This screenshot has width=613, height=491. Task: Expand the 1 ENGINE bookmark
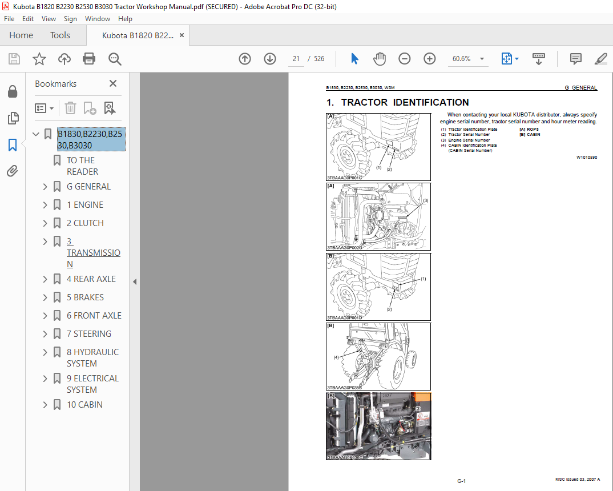click(45, 205)
